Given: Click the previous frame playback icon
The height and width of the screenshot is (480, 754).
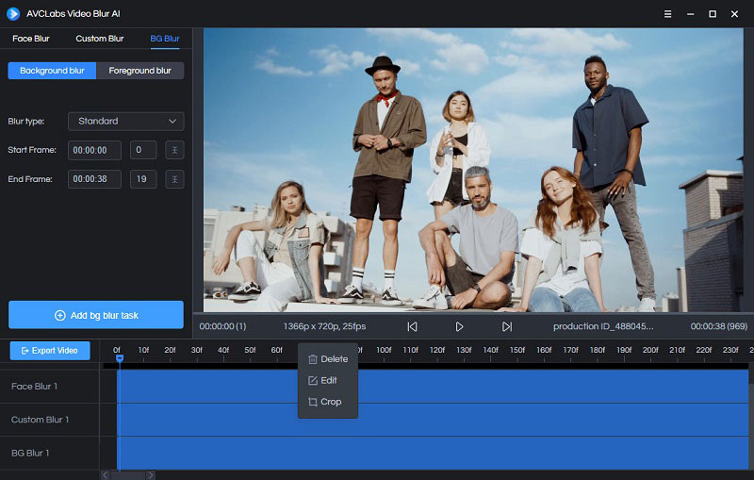Looking at the screenshot, I should click(x=412, y=326).
